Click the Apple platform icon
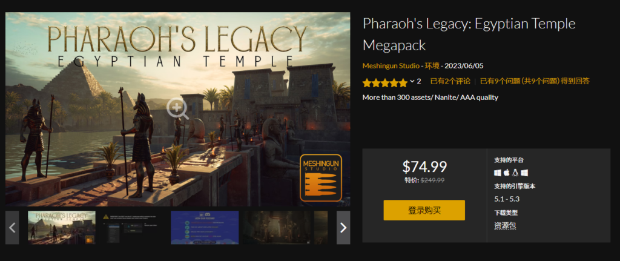The height and width of the screenshot is (261, 620). click(507, 173)
